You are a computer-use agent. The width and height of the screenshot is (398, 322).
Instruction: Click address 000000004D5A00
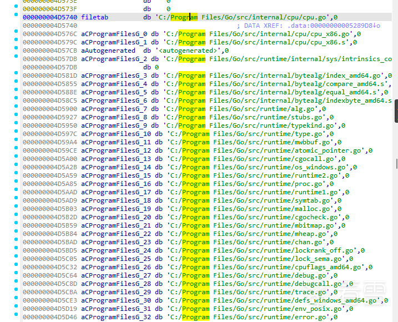pos(50,159)
